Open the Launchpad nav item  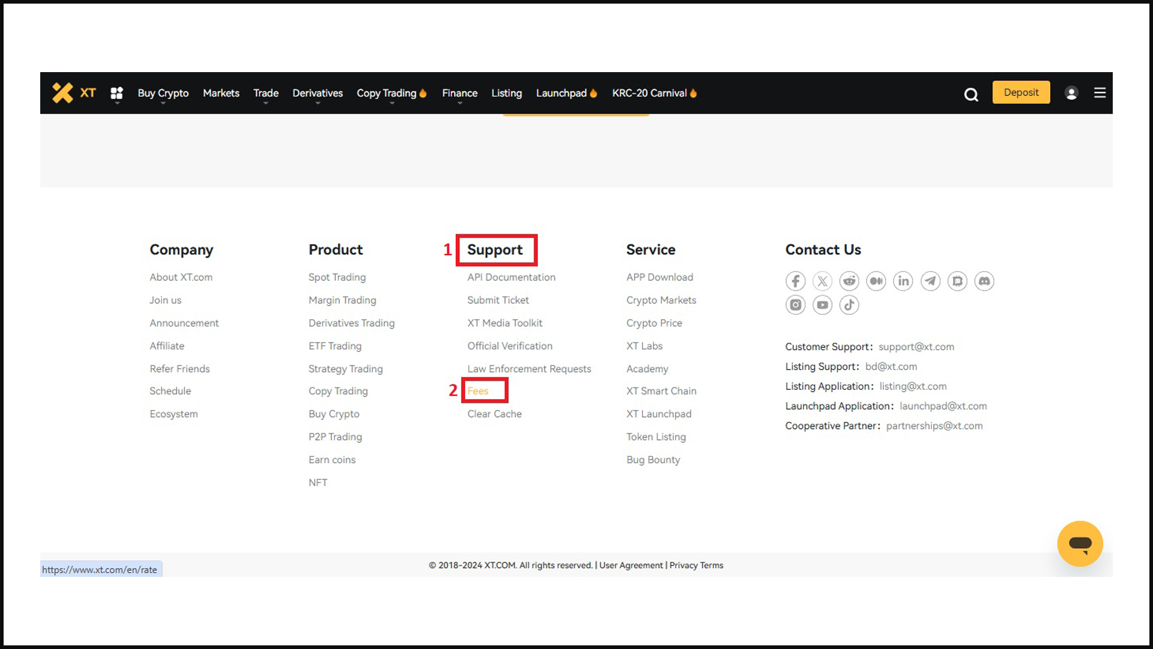[x=566, y=93]
